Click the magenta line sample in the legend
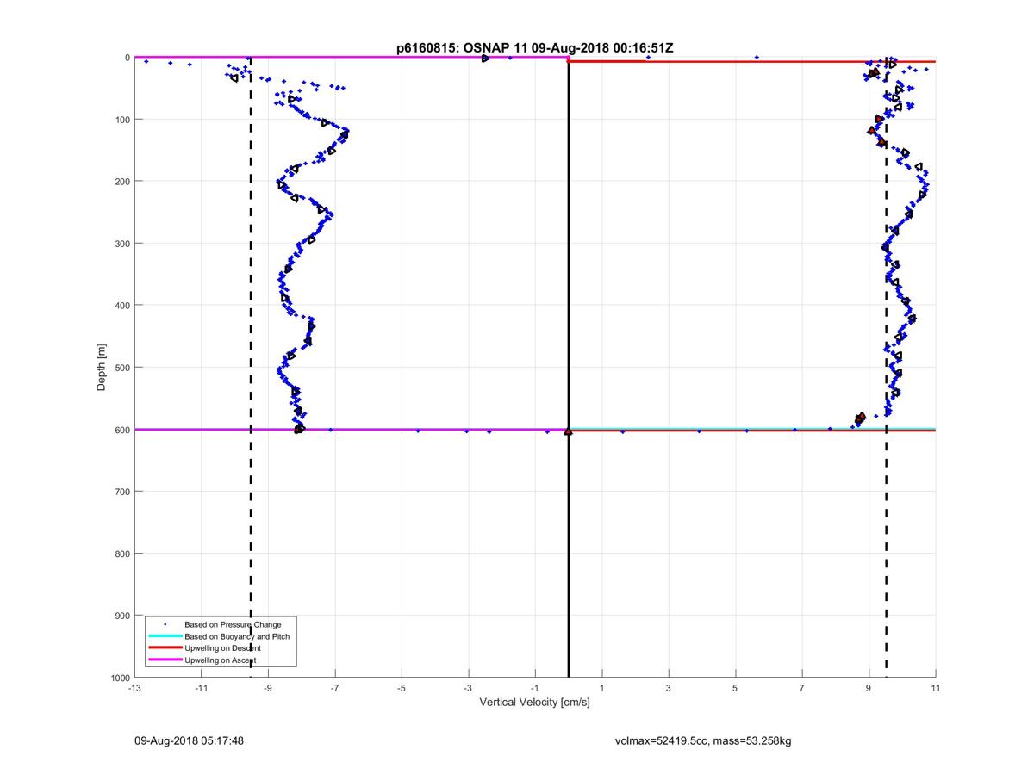 pyautogui.click(x=165, y=660)
